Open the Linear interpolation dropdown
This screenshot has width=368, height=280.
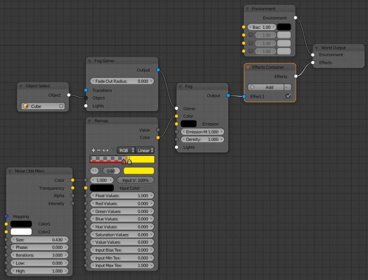(145, 151)
